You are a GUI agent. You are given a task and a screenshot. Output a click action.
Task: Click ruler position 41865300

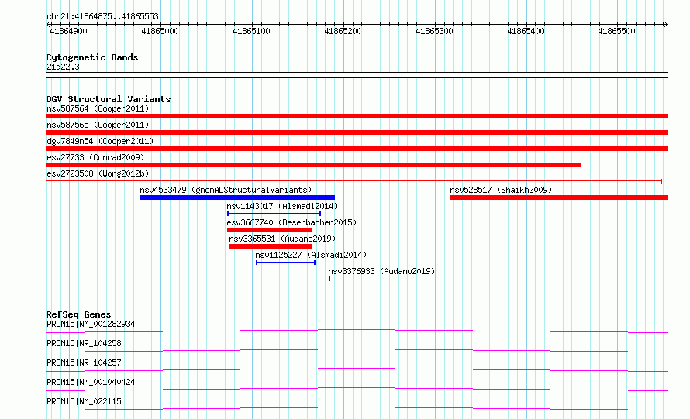(x=435, y=31)
